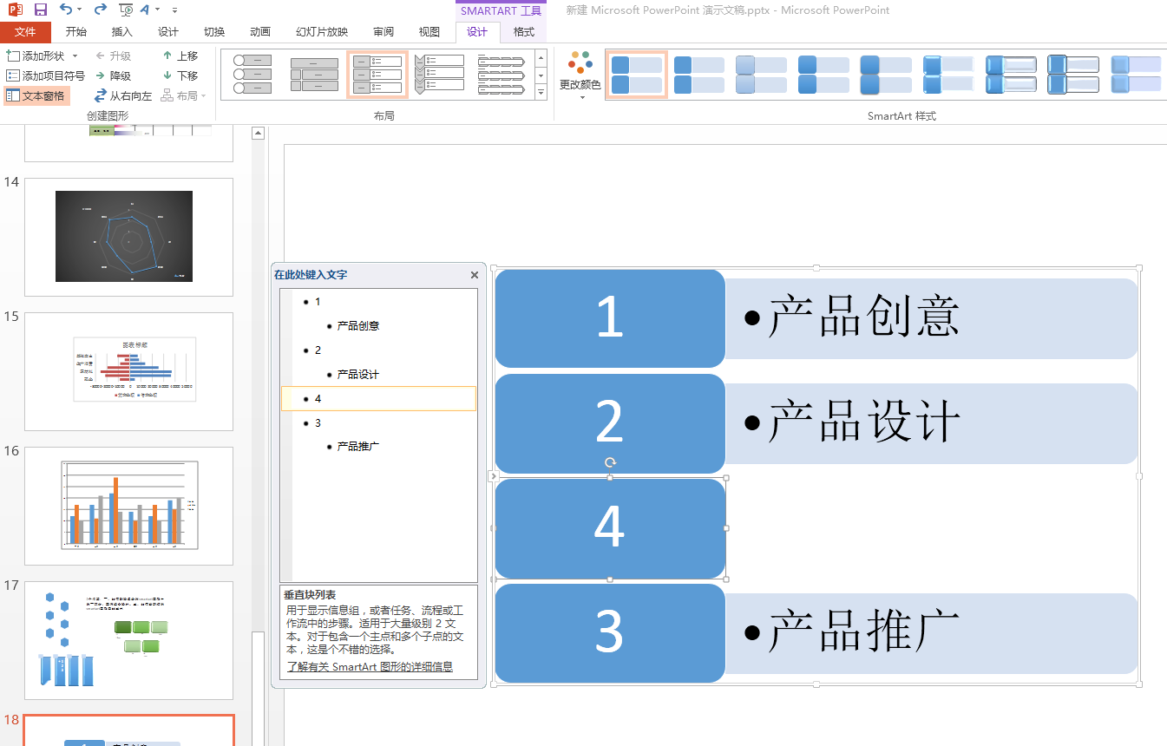Switch to the 格式 ribbon tab
1167x746 pixels.
point(522,32)
